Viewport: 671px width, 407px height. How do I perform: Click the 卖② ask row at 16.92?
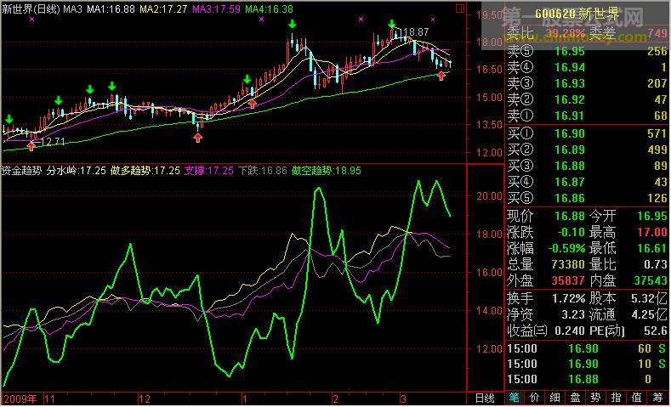tap(587, 99)
